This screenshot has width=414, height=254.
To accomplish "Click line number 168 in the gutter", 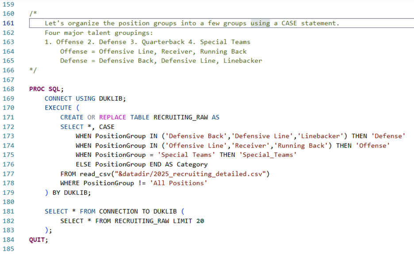I will tap(8, 89).
